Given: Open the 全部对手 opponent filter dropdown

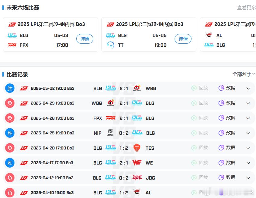Looking at the screenshot, I should click(x=244, y=74).
